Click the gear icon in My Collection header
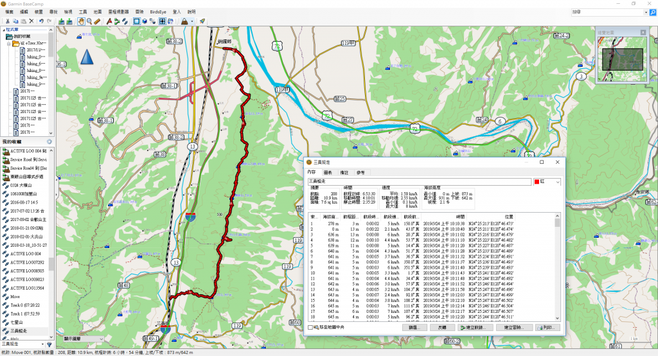 coord(49,141)
